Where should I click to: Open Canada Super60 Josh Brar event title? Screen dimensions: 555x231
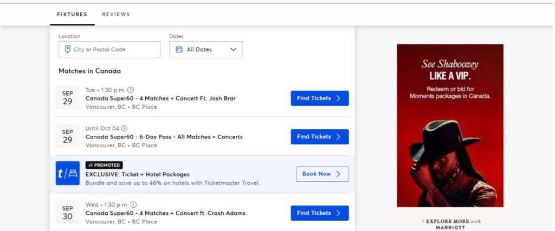click(x=160, y=98)
